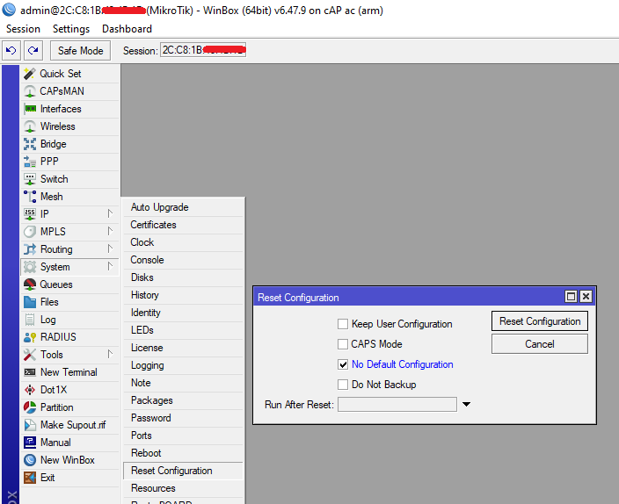The image size is (619, 504).
Task: Select Password in System submenu
Action: (x=183, y=418)
